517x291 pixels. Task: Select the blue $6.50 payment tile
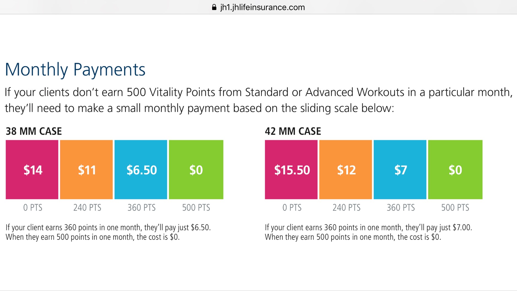141,170
